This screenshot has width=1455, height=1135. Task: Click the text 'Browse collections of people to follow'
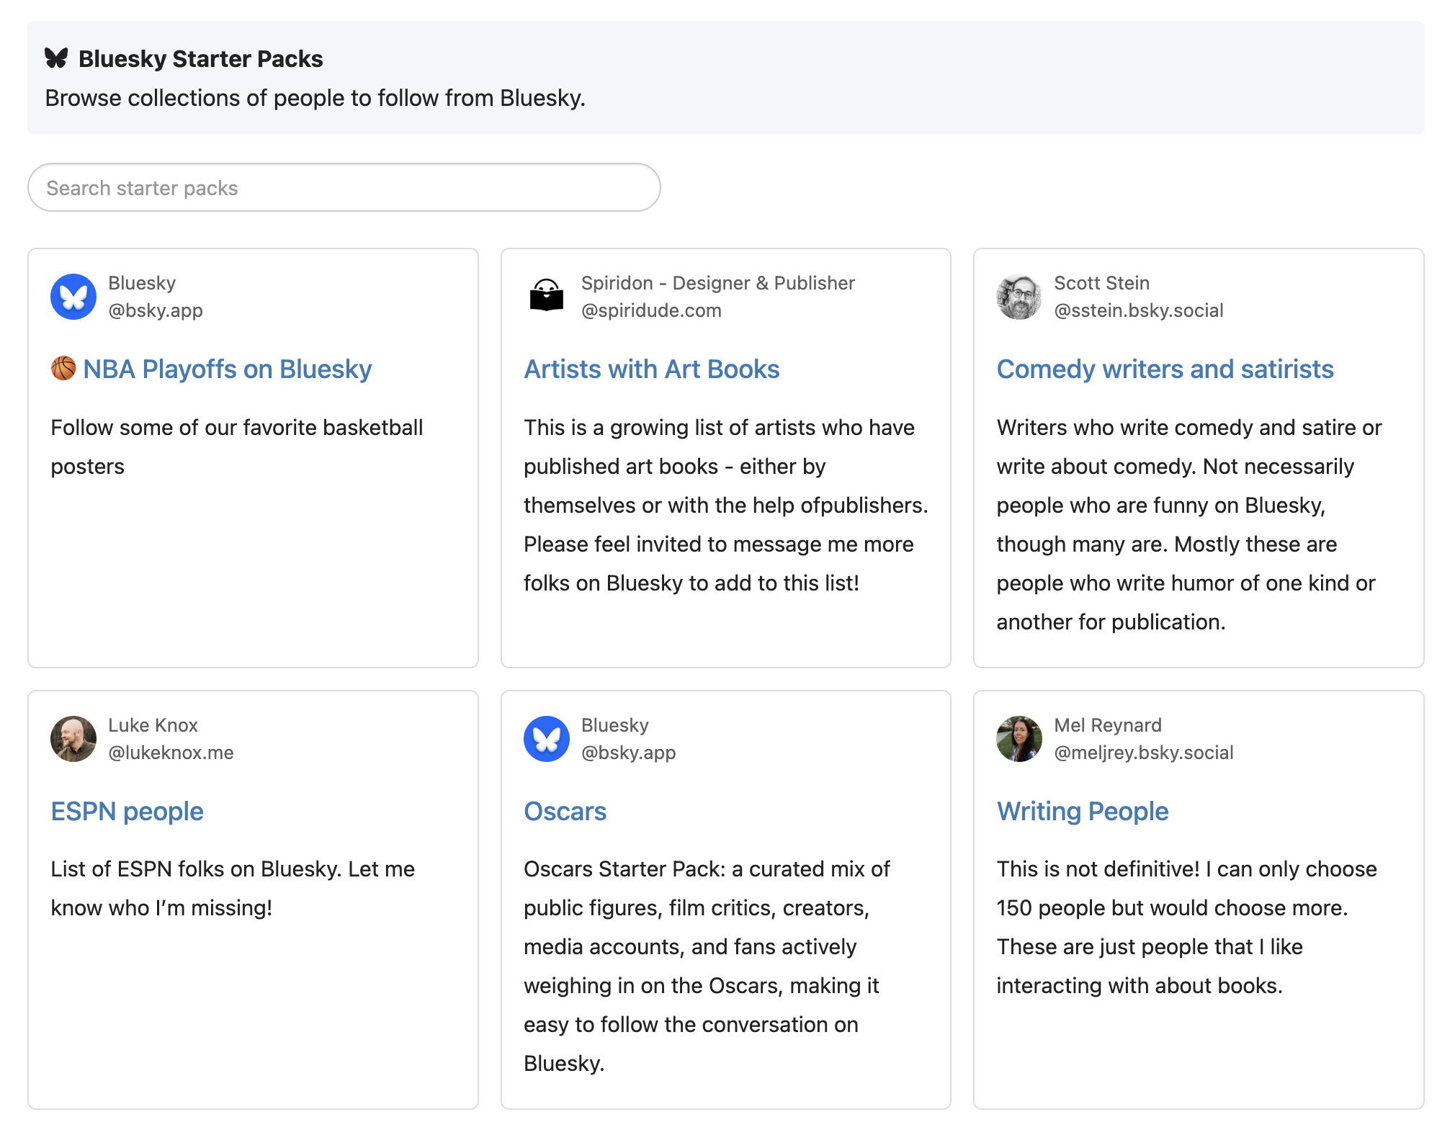[241, 98]
